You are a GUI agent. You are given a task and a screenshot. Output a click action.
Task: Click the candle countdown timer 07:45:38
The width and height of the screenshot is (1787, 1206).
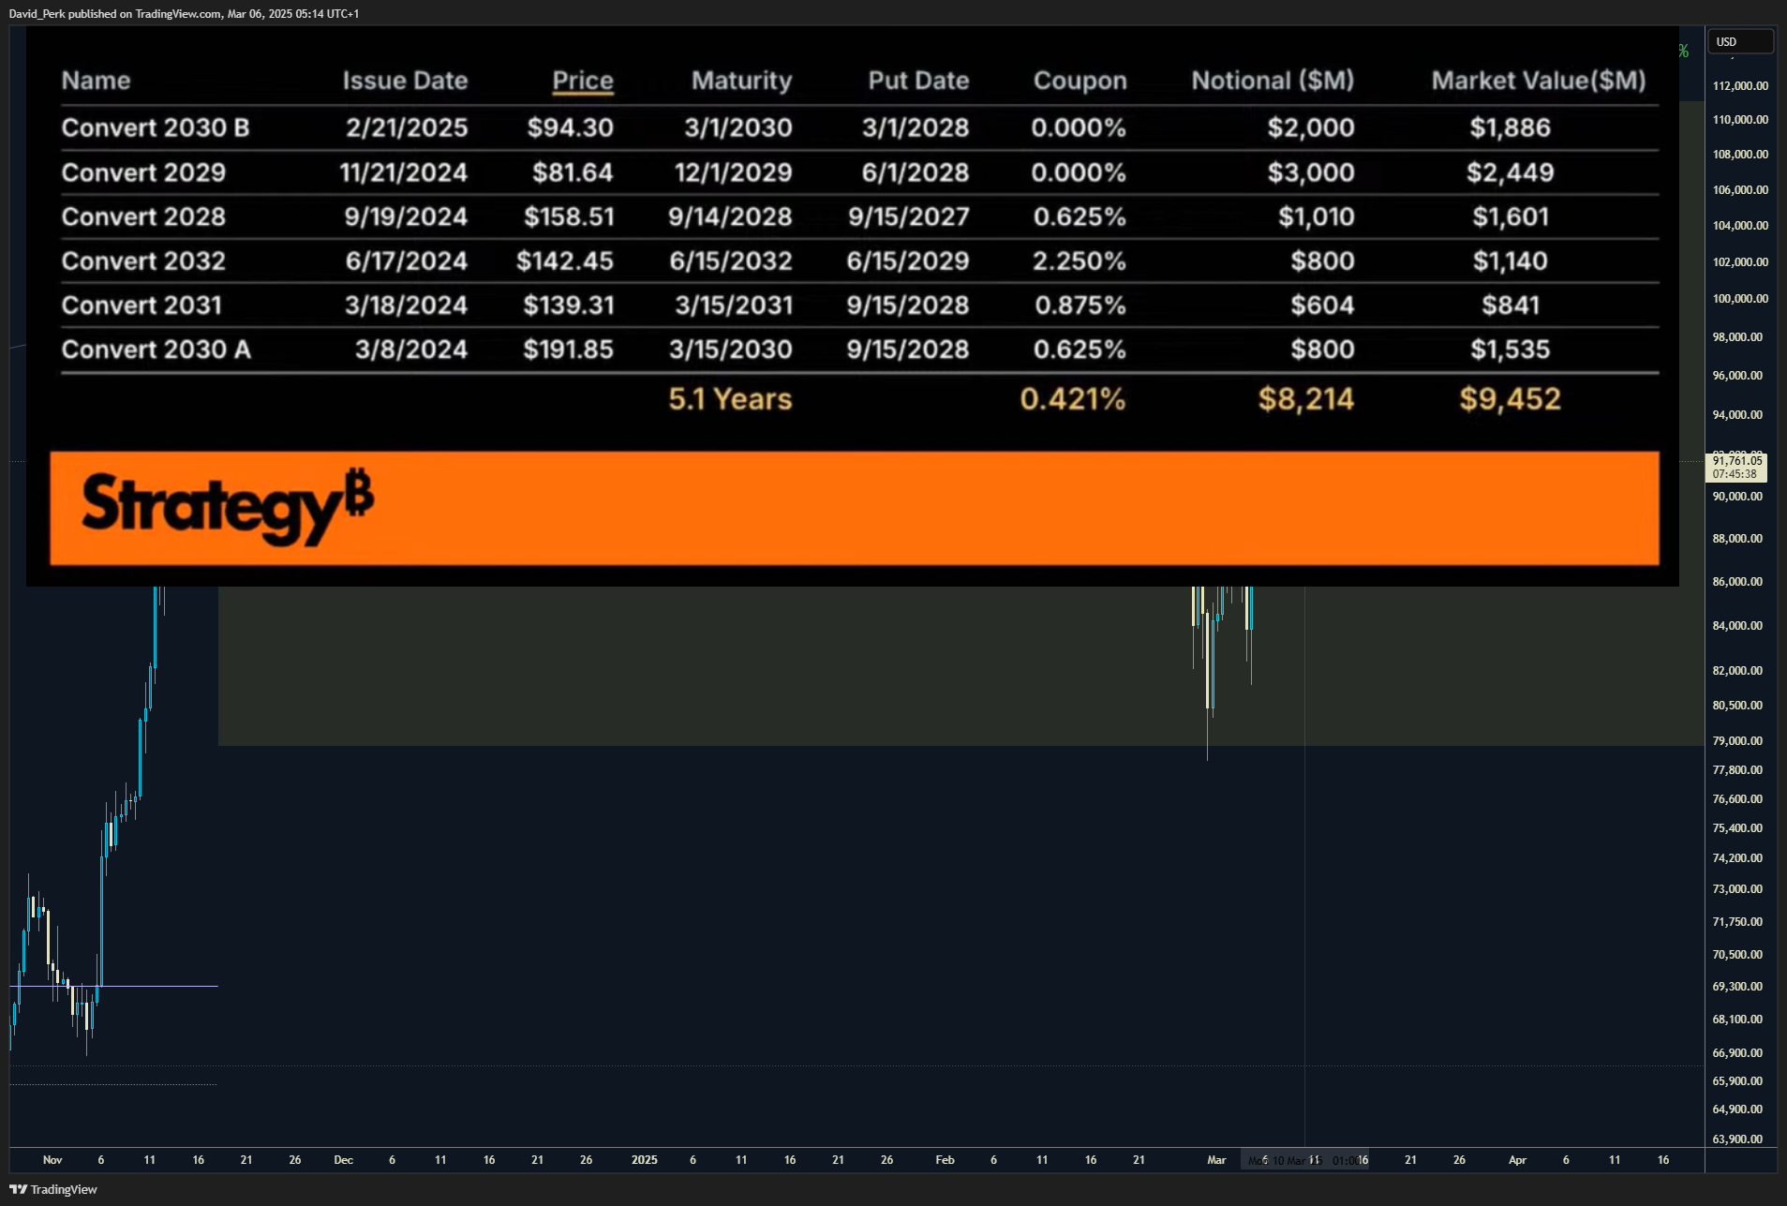click(1735, 474)
